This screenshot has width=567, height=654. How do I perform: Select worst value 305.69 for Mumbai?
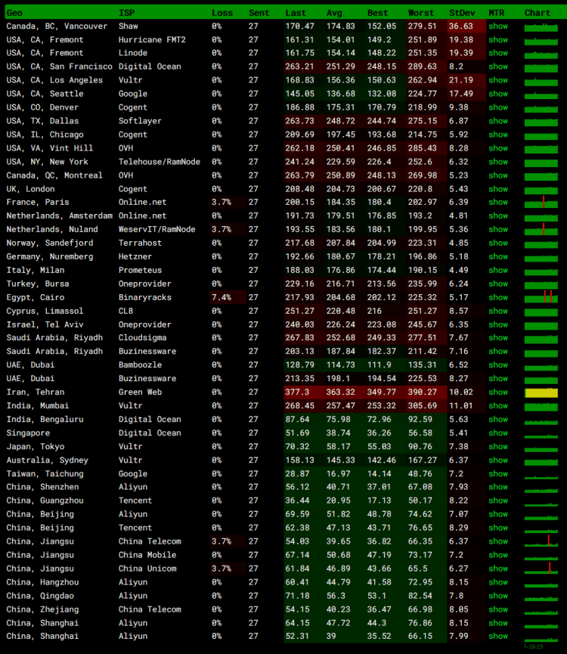423,406
